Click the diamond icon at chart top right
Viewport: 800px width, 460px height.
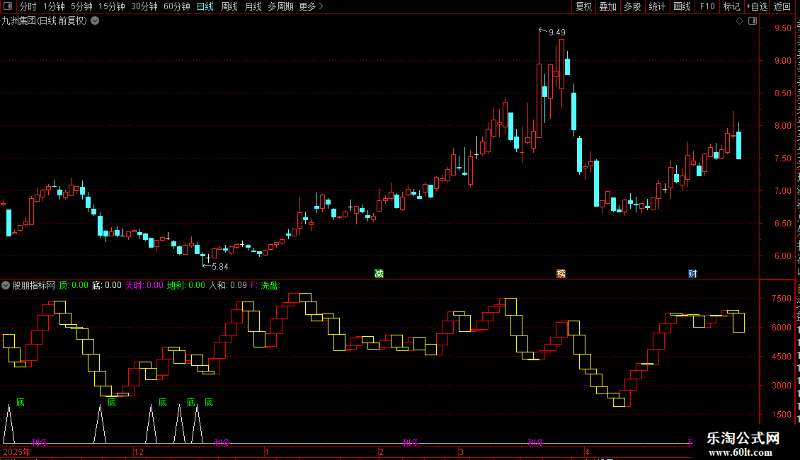pyautogui.click(x=739, y=21)
